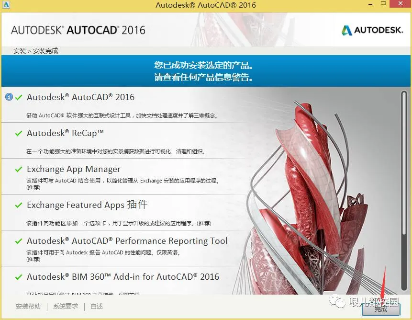Screen dimensions: 412x320
Task: Click green checkmark next to Performance Reporting Tool
Action: 19,241
